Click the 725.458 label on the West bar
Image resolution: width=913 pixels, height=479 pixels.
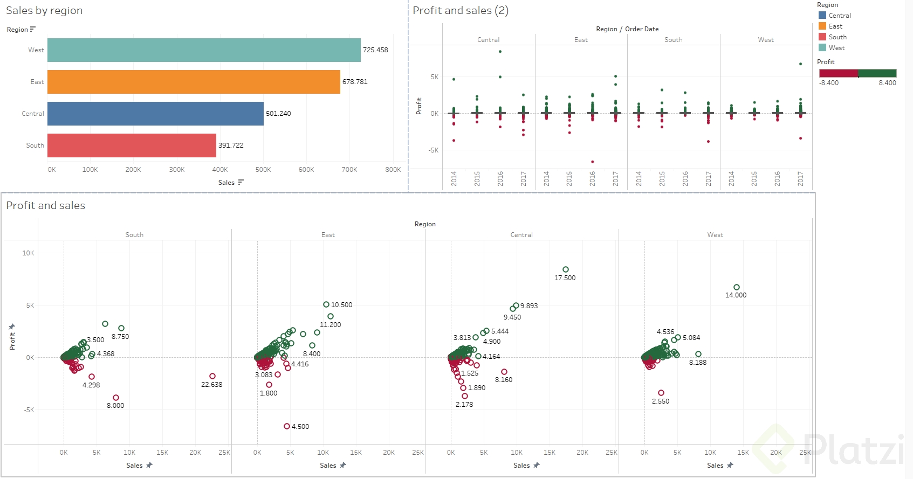[375, 50]
